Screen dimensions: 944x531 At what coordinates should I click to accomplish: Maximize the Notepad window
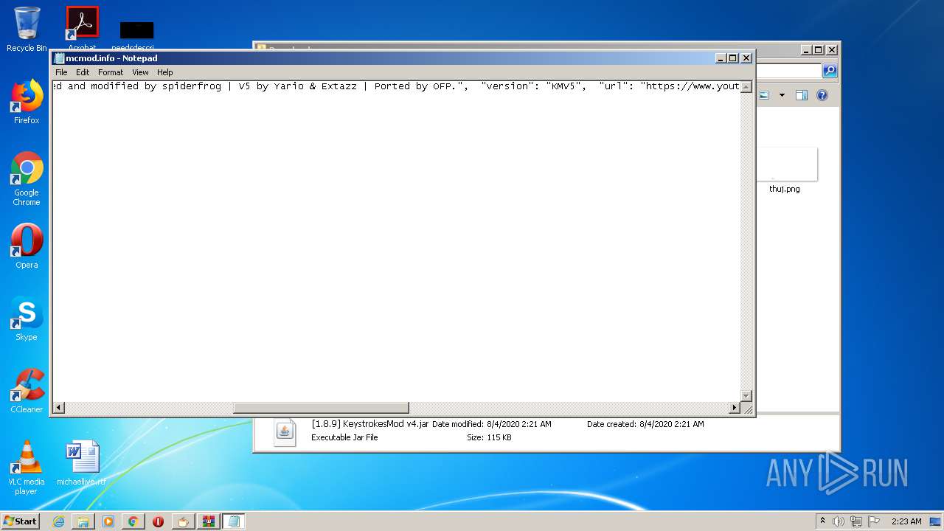(733, 58)
